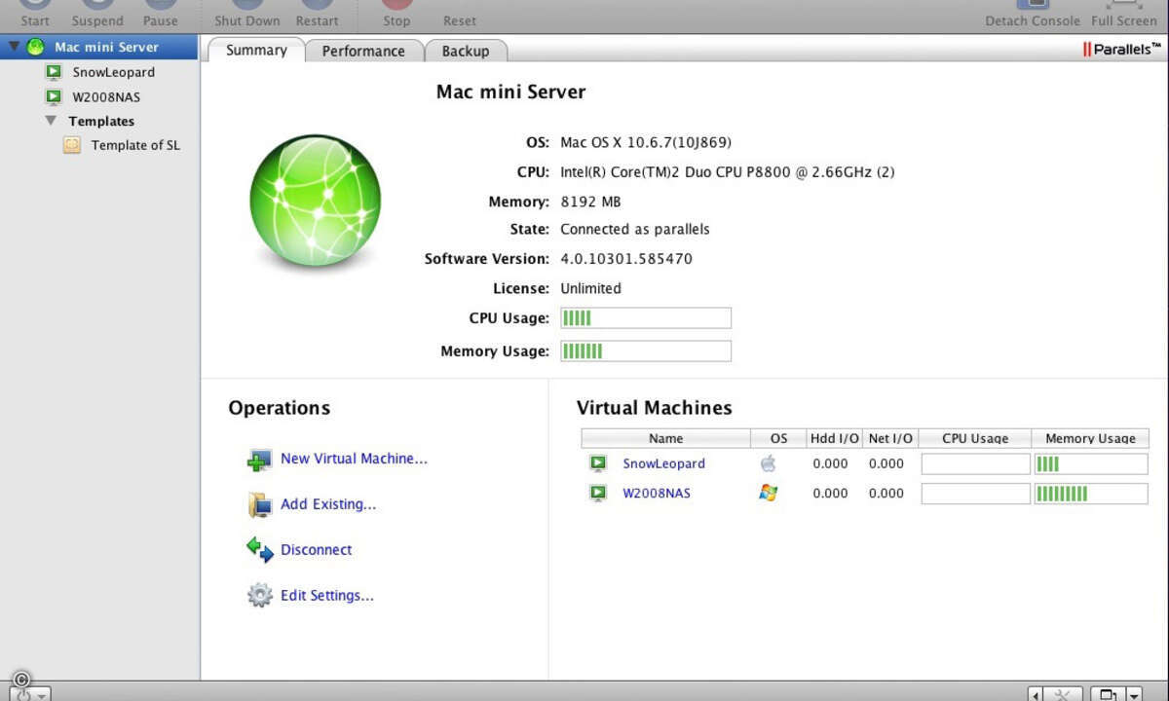Click the text "Mac OS X 10.6.7(10J869)"
This screenshot has width=1169, height=701.
(645, 142)
